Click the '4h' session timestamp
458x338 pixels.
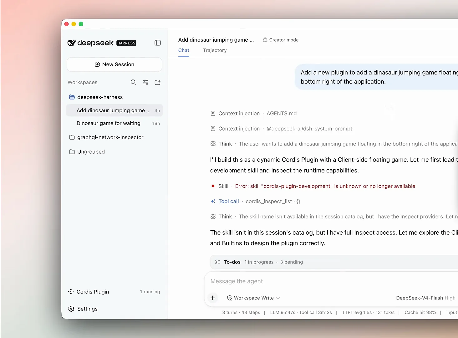[157, 110]
